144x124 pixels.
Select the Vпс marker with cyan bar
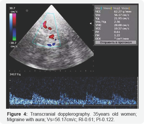[99, 8]
